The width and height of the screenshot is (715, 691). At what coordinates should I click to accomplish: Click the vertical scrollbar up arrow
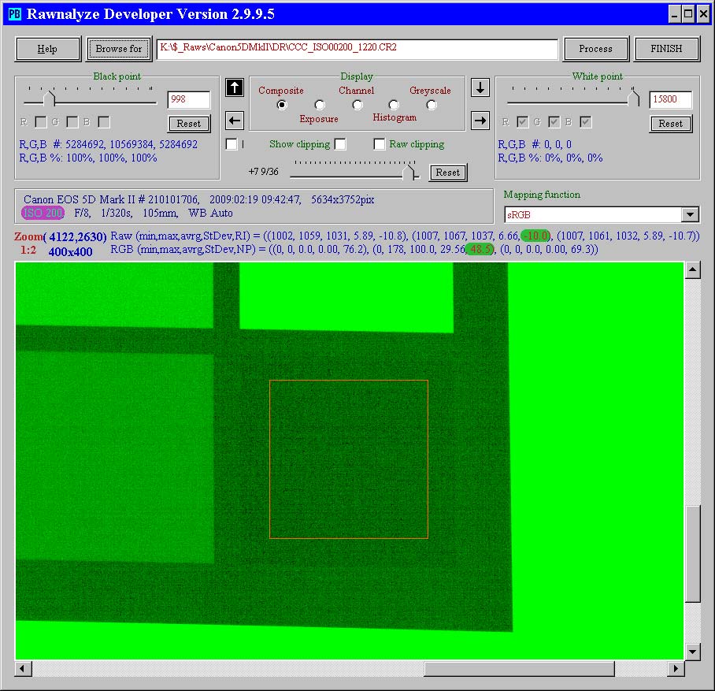coord(692,271)
